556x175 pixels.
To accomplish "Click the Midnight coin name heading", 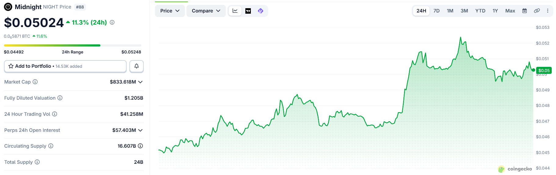I will (28, 7).
